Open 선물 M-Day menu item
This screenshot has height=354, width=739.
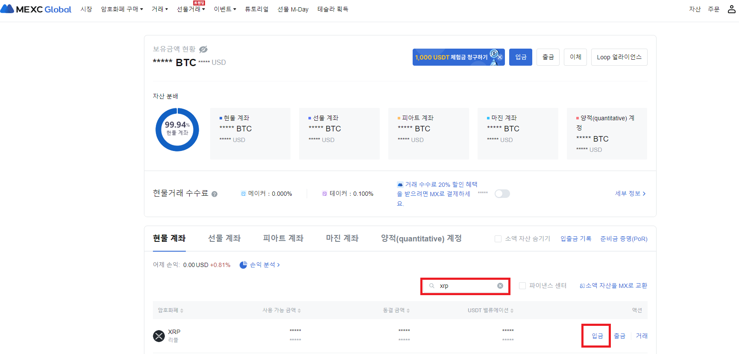coord(293,9)
